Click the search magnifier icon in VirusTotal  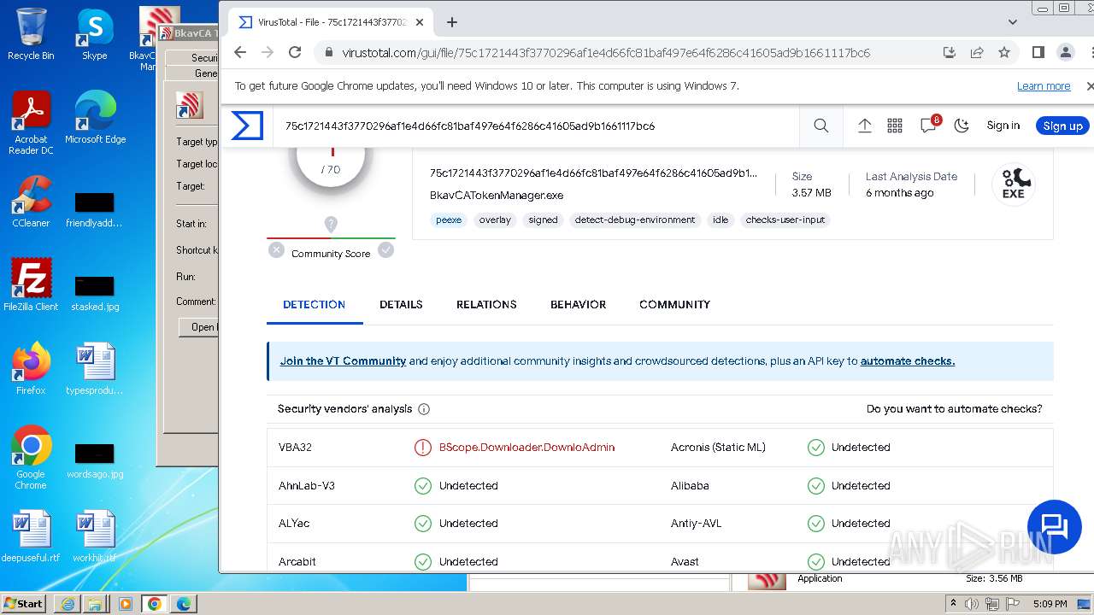coord(821,126)
